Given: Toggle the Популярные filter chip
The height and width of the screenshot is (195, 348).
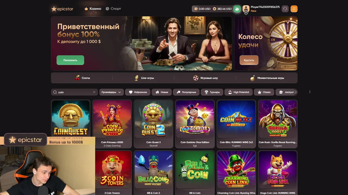Looking at the screenshot, I should 186,92.
